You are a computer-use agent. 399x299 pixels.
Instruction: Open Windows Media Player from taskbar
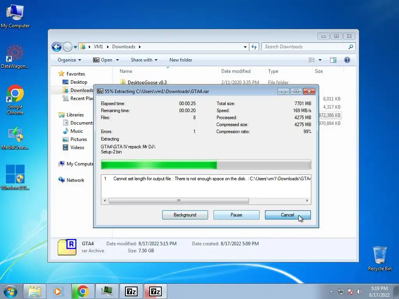pyautogui.click(x=58, y=291)
